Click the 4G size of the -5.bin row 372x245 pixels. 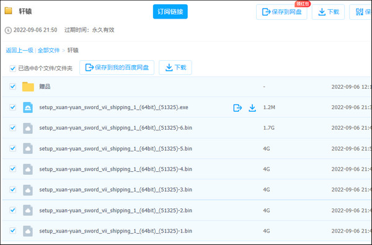tap(267, 149)
